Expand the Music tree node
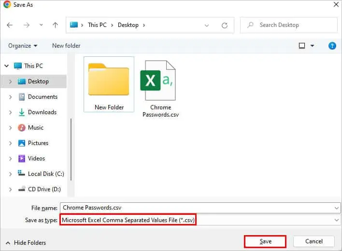 point(10,128)
